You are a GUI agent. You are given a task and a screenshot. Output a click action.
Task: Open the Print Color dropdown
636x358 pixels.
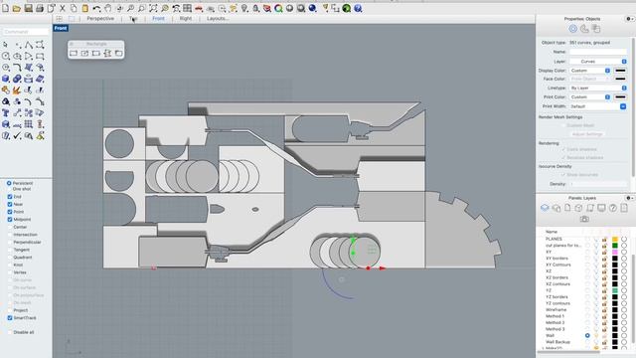pyautogui.click(x=589, y=97)
